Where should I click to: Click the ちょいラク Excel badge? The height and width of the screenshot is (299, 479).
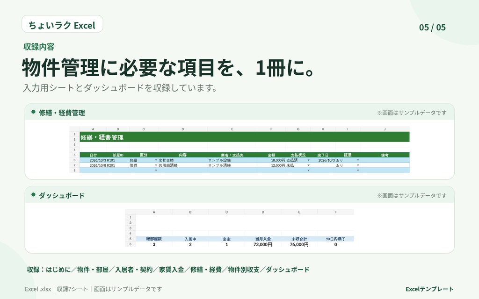point(62,24)
